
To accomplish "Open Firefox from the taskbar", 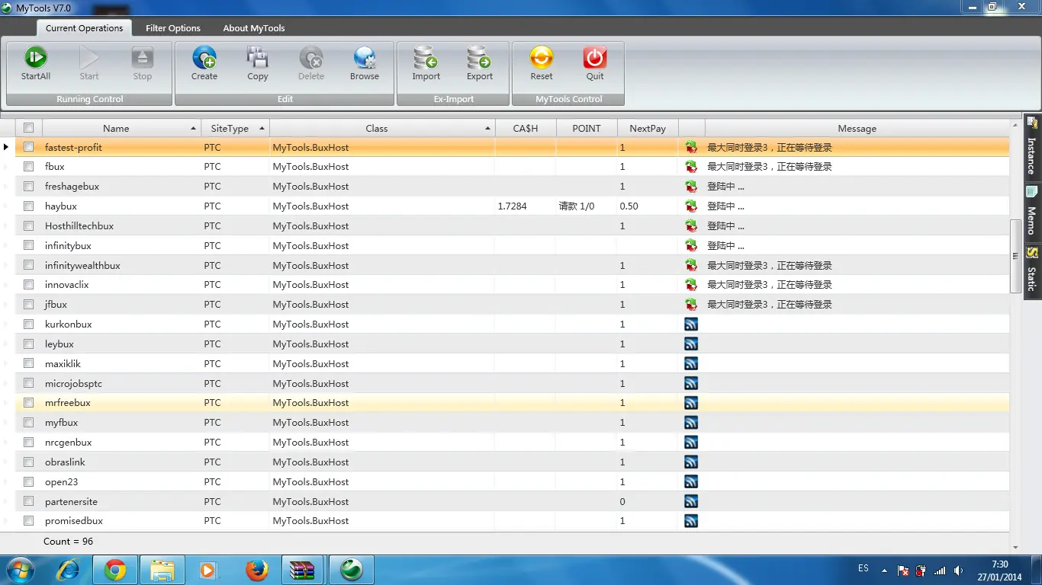I will 257,570.
